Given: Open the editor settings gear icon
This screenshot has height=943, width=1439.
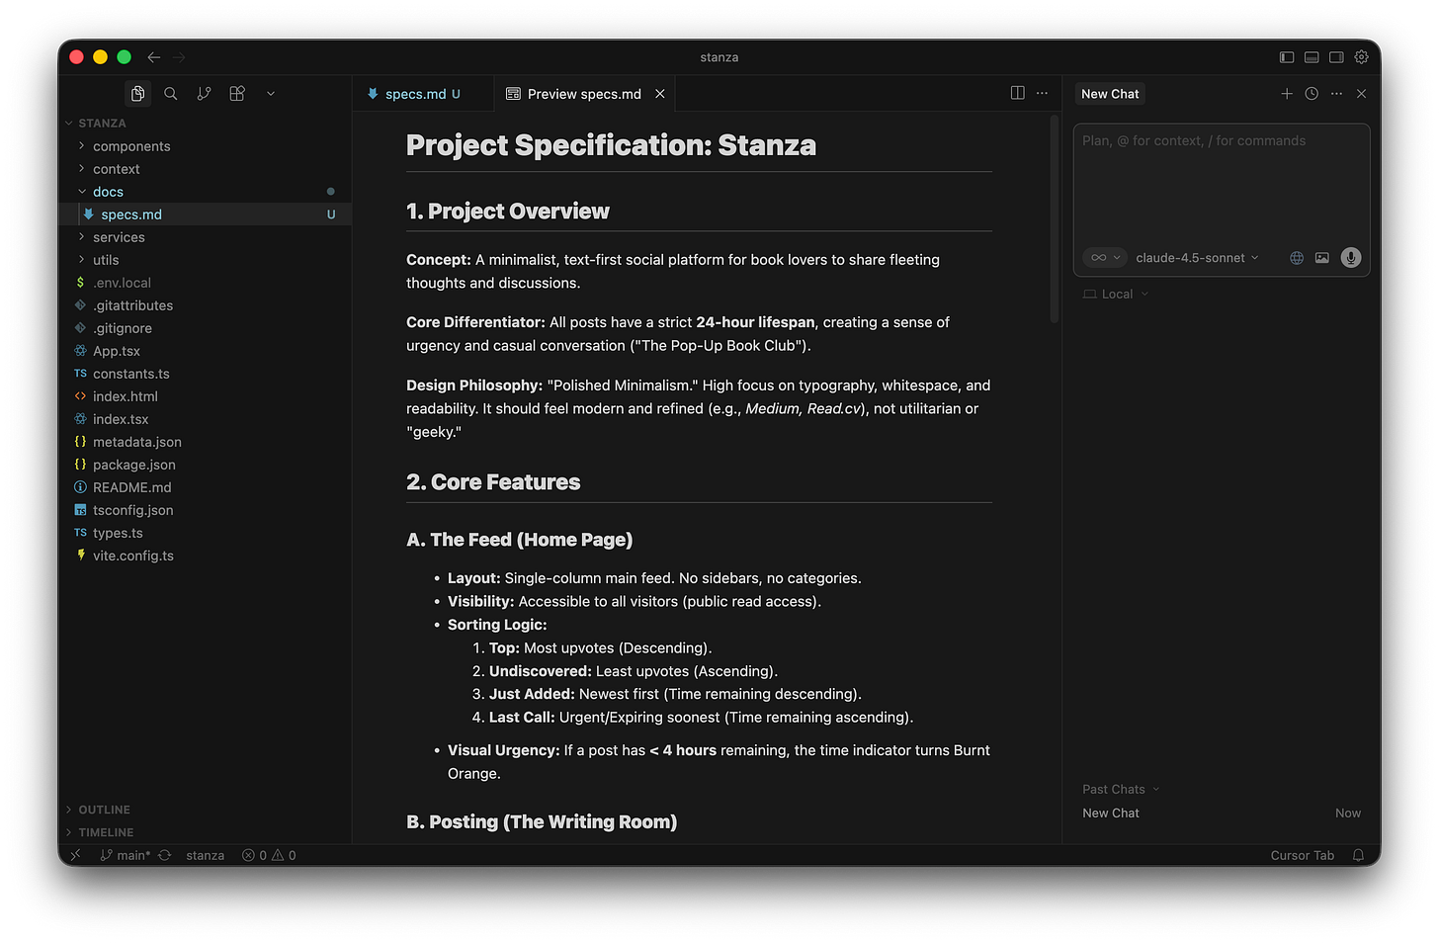Looking at the screenshot, I should pyautogui.click(x=1362, y=57).
